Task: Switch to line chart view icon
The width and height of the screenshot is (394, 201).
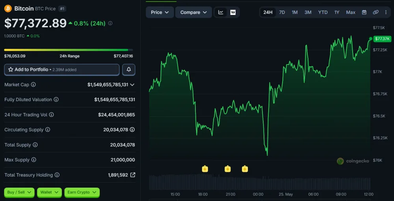Action: 221,12
